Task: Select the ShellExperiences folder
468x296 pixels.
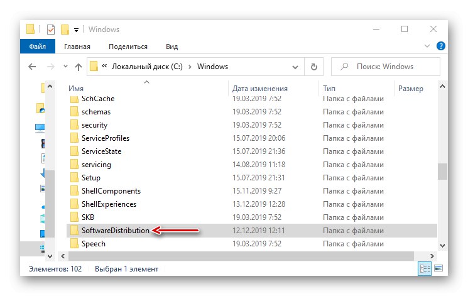Action: click(252, 204)
